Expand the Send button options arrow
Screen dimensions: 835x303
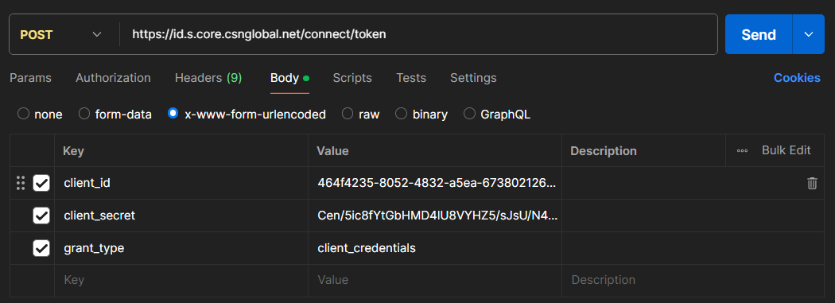pyautogui.click(x=809, y=35)
